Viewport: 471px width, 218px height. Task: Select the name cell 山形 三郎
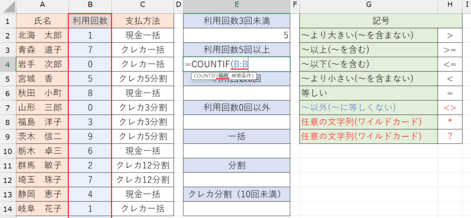pyautogui.click(x=42, y=108)
